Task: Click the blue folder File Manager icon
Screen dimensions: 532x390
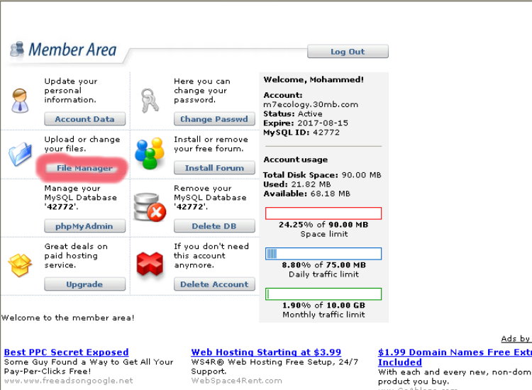Action: pyautogui.click(x=20, y=154)
